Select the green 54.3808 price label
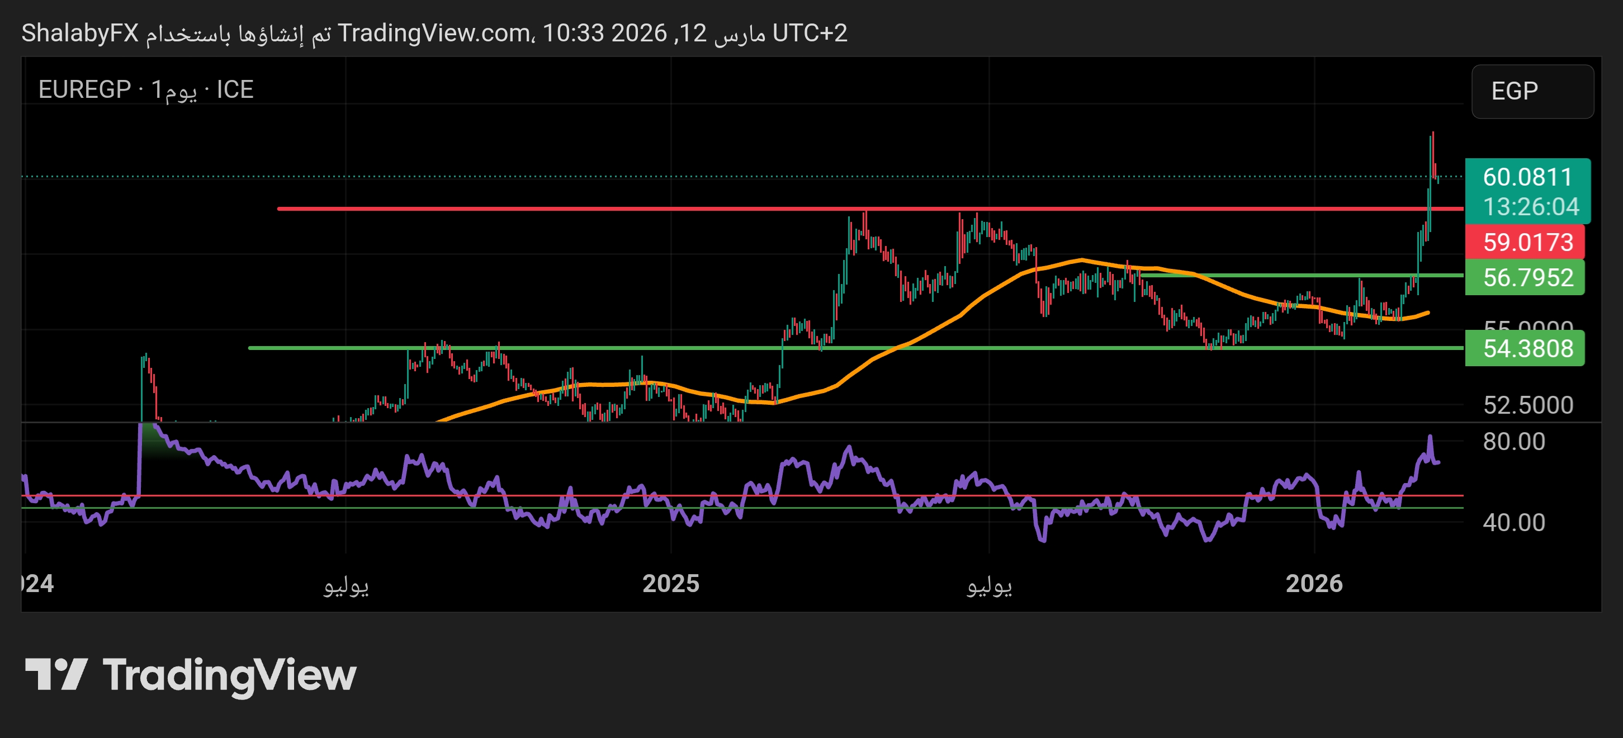The width and height of the screenshot is (1623, 738). coord(1527,348)
